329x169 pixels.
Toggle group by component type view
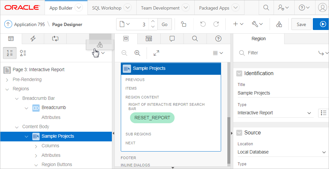click(23, 53)
